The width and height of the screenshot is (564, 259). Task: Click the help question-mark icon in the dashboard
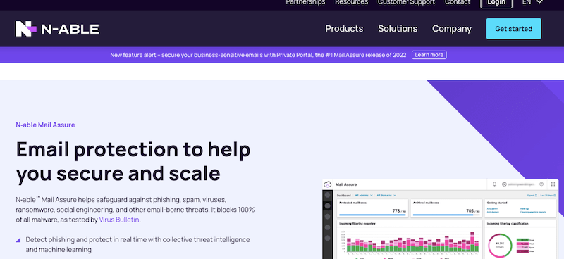(x=541, y=184)
